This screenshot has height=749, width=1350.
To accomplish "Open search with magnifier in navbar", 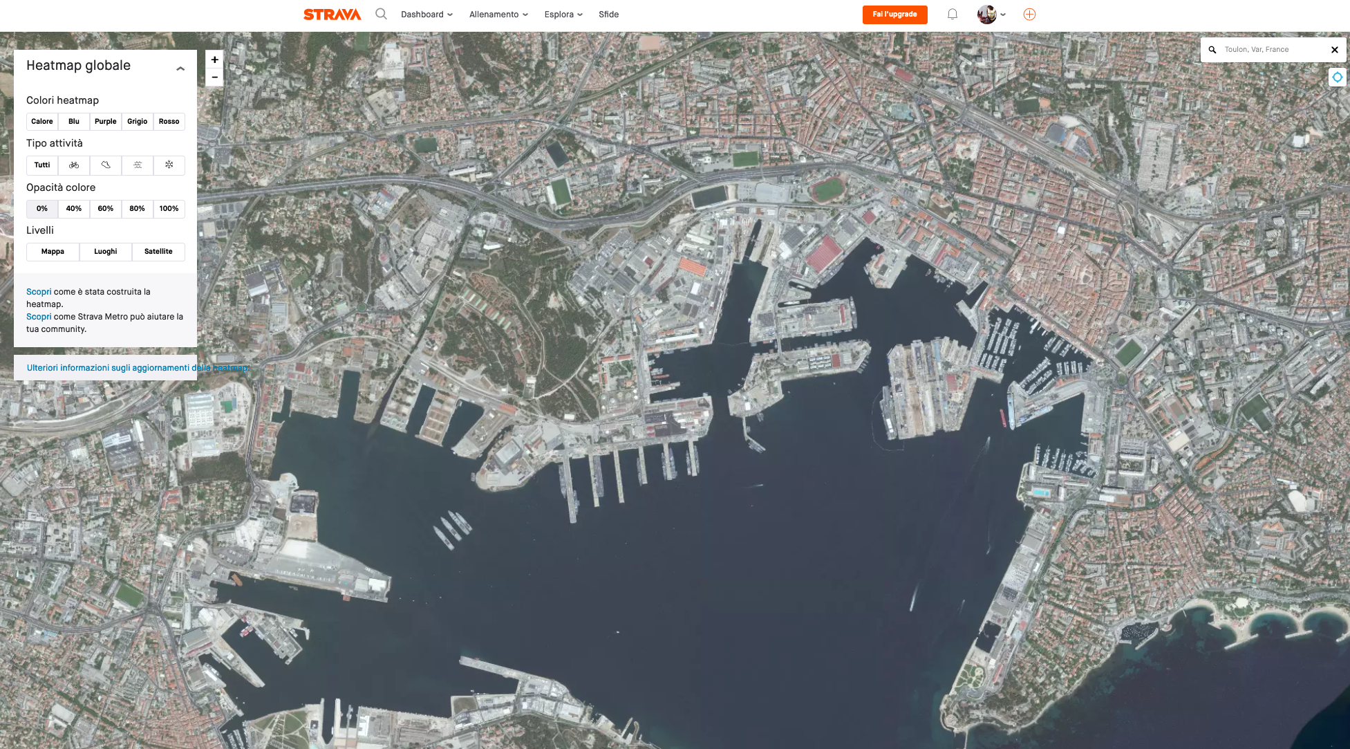I will tap(381, 14).
